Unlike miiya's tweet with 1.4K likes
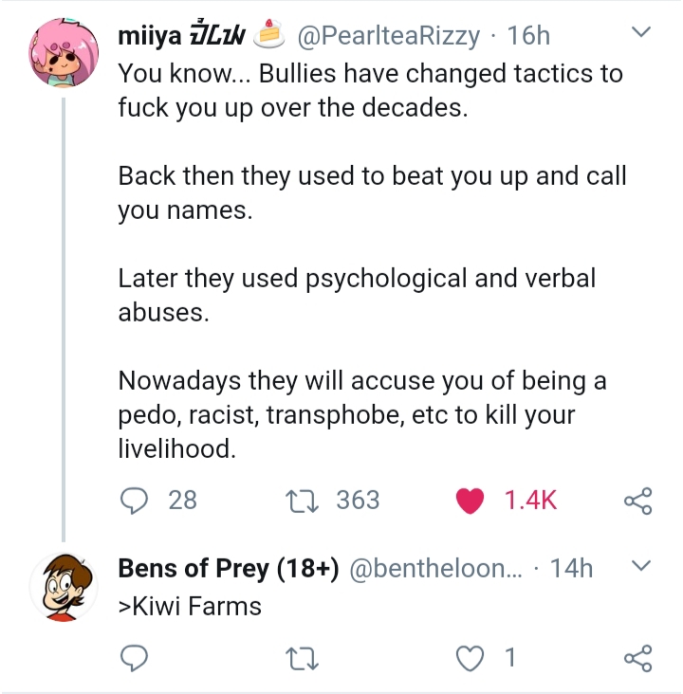Image resolution: width=683 pixels, height=694 pixels. click(470, 501)
